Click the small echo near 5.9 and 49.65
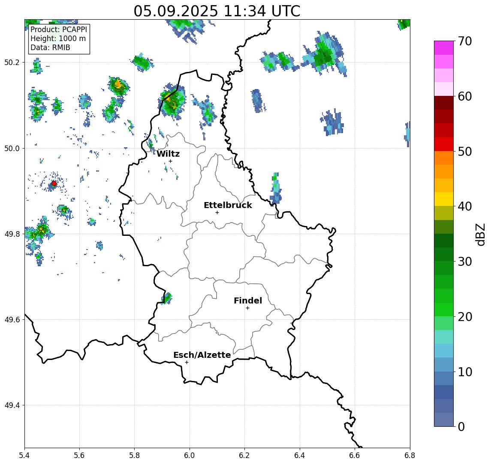This screenshot has width=491, height=464. 166,298
